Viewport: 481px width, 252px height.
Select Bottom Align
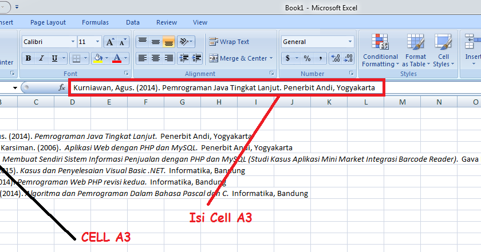[x=169, y=42]
